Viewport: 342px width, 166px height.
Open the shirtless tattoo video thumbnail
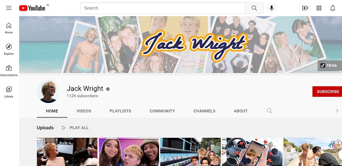(x=67, y=152)
